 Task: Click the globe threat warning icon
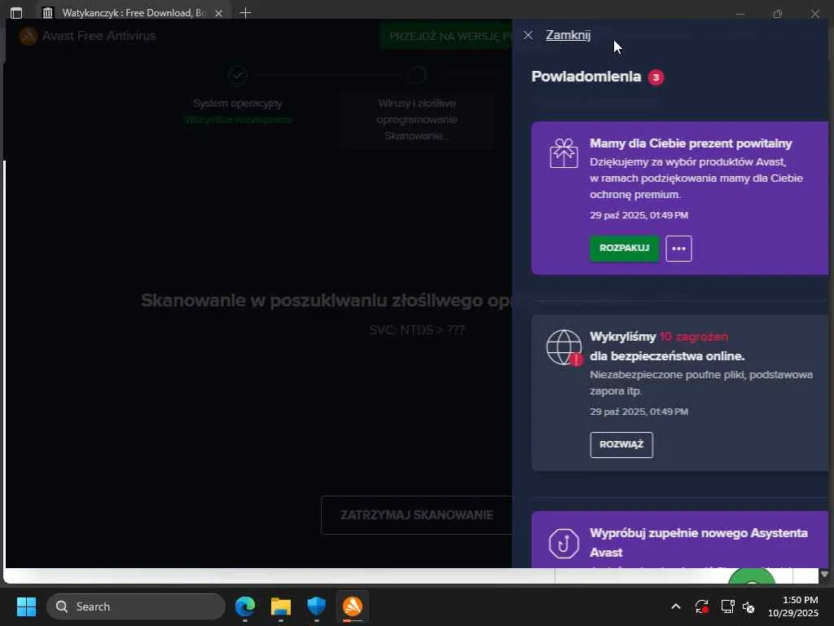point(564,347)
